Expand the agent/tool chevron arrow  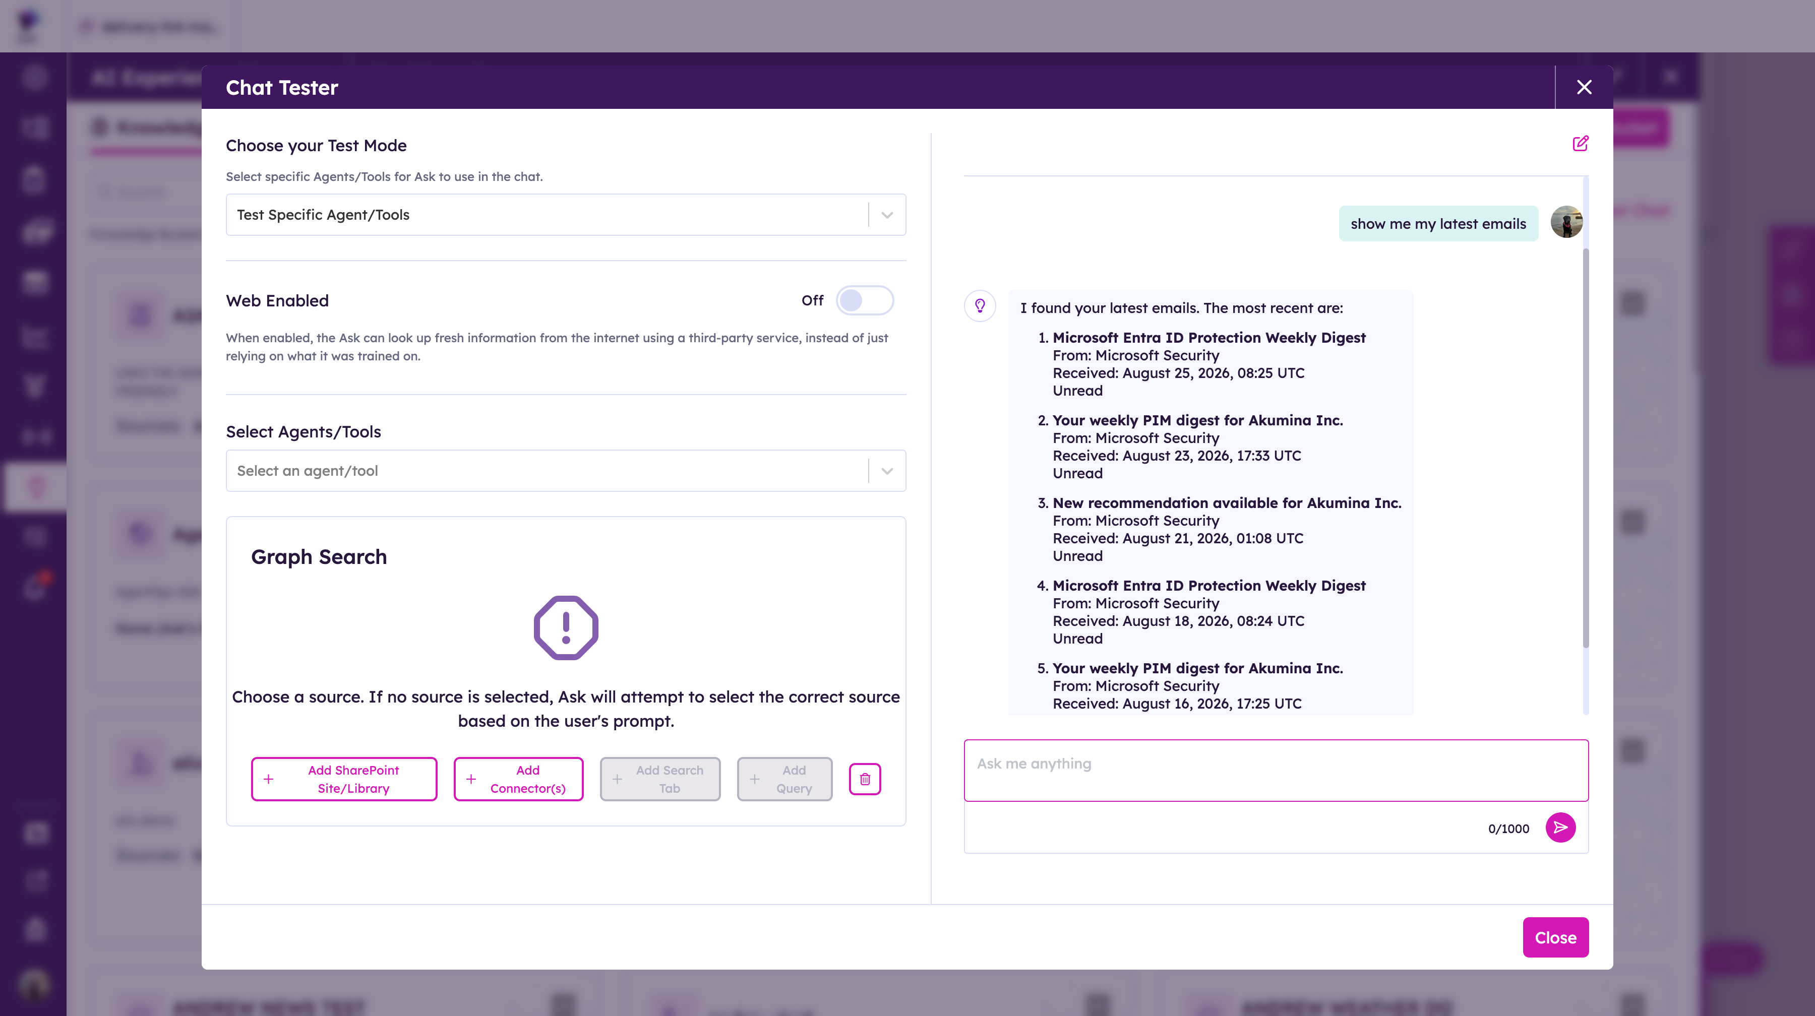887,471
